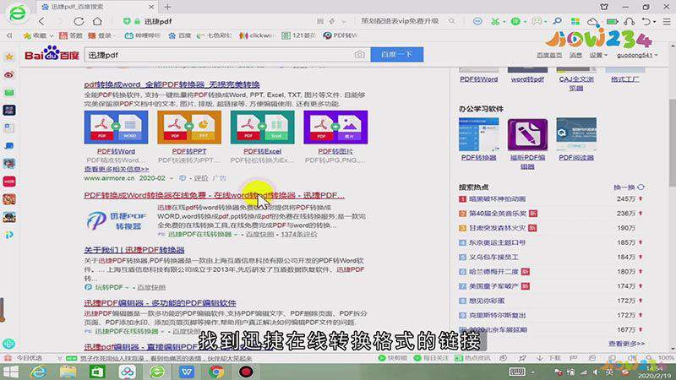676x380 pixels.
Task: Open the 百度 bookmark in bookmarks bar
Action: point(180,35)
